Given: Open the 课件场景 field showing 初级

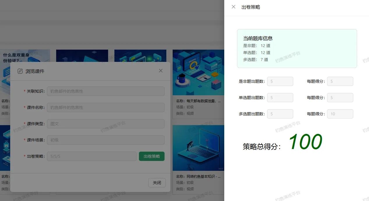Looking at the screenshot, I should click(105, 140).
